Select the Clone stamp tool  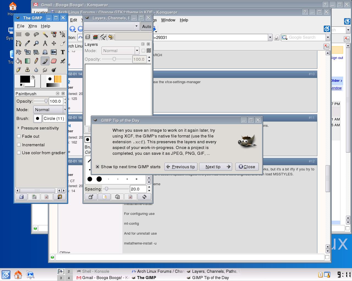click(28, 69)
